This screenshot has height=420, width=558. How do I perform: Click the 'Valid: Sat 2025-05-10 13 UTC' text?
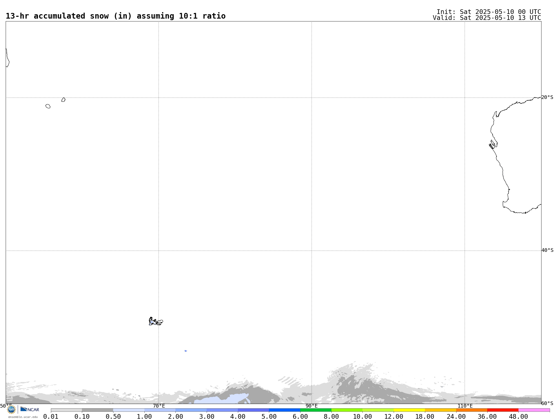[487, 18]
